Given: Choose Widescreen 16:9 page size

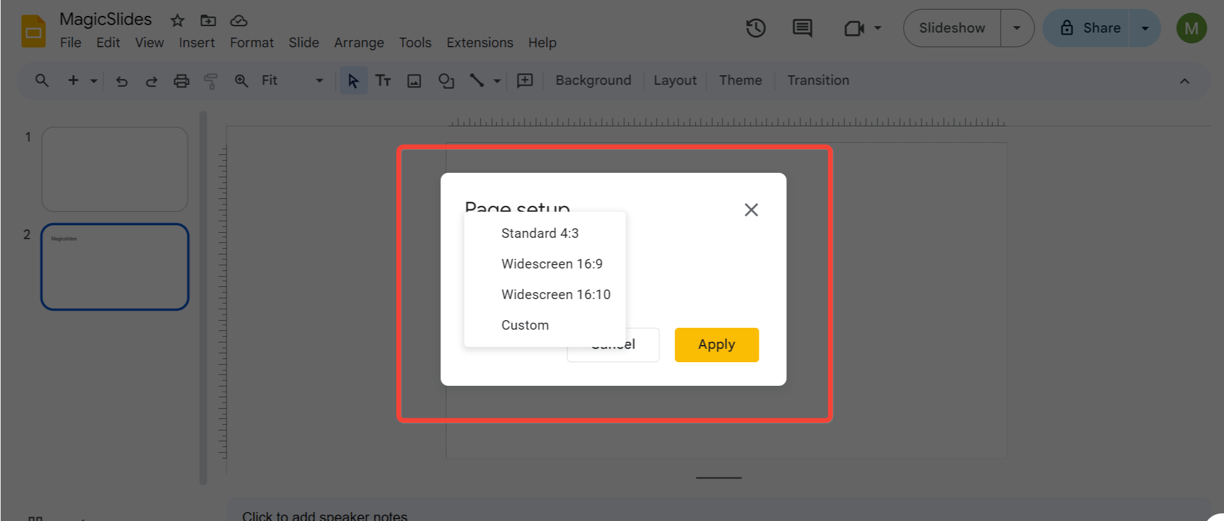Looking at the screenshot, I should 545,264.
